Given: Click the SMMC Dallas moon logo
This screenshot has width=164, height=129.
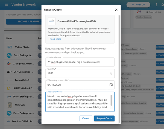Looking at the screenshot, I should coord(9,88).
